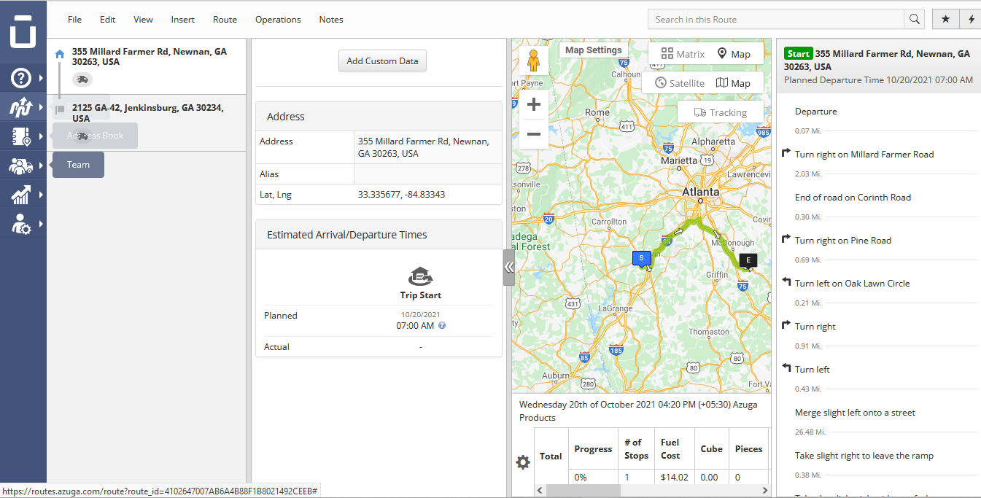Click the home icon for Millard Farmer Rd
The width and height of the screenshot is (981, 498).
tap(60, 53)
